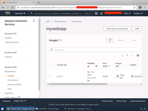Click the desktop applications menu icon
Viewport: 148px width, 111px height.
(2, 109)
